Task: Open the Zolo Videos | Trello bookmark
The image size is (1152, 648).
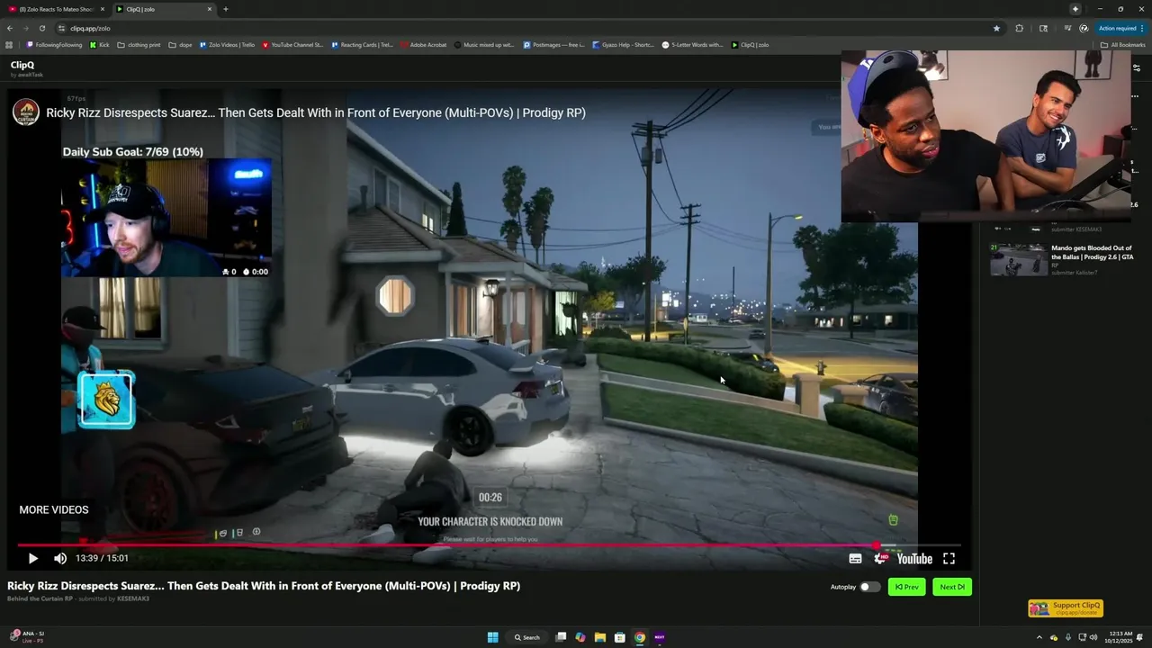Action: [227, 45]
